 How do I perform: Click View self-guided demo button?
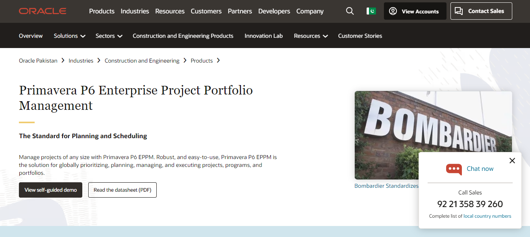[50, 190]
